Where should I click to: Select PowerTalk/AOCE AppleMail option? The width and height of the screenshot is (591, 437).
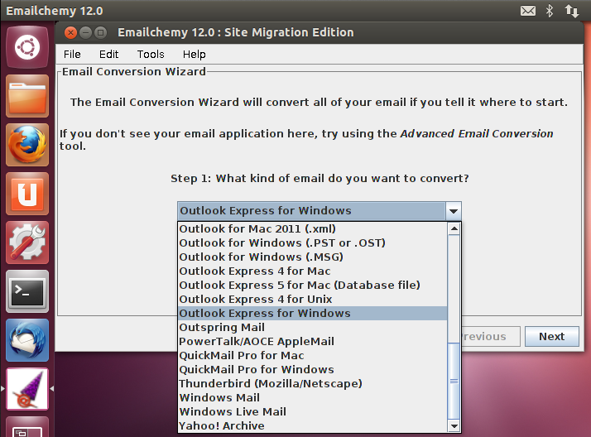312,341
